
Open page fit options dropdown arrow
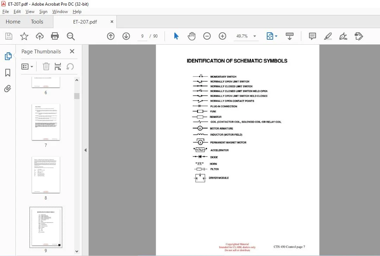tap(276, 36)
